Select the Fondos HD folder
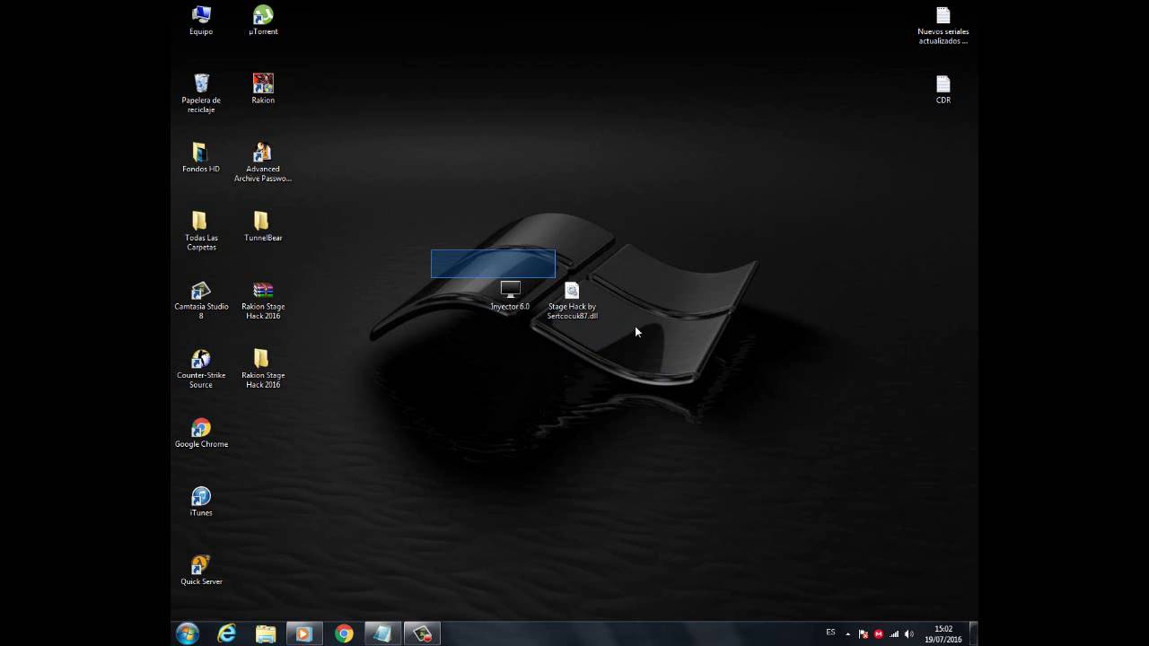Screen dimensions: 1149x646 coord(201,158)
